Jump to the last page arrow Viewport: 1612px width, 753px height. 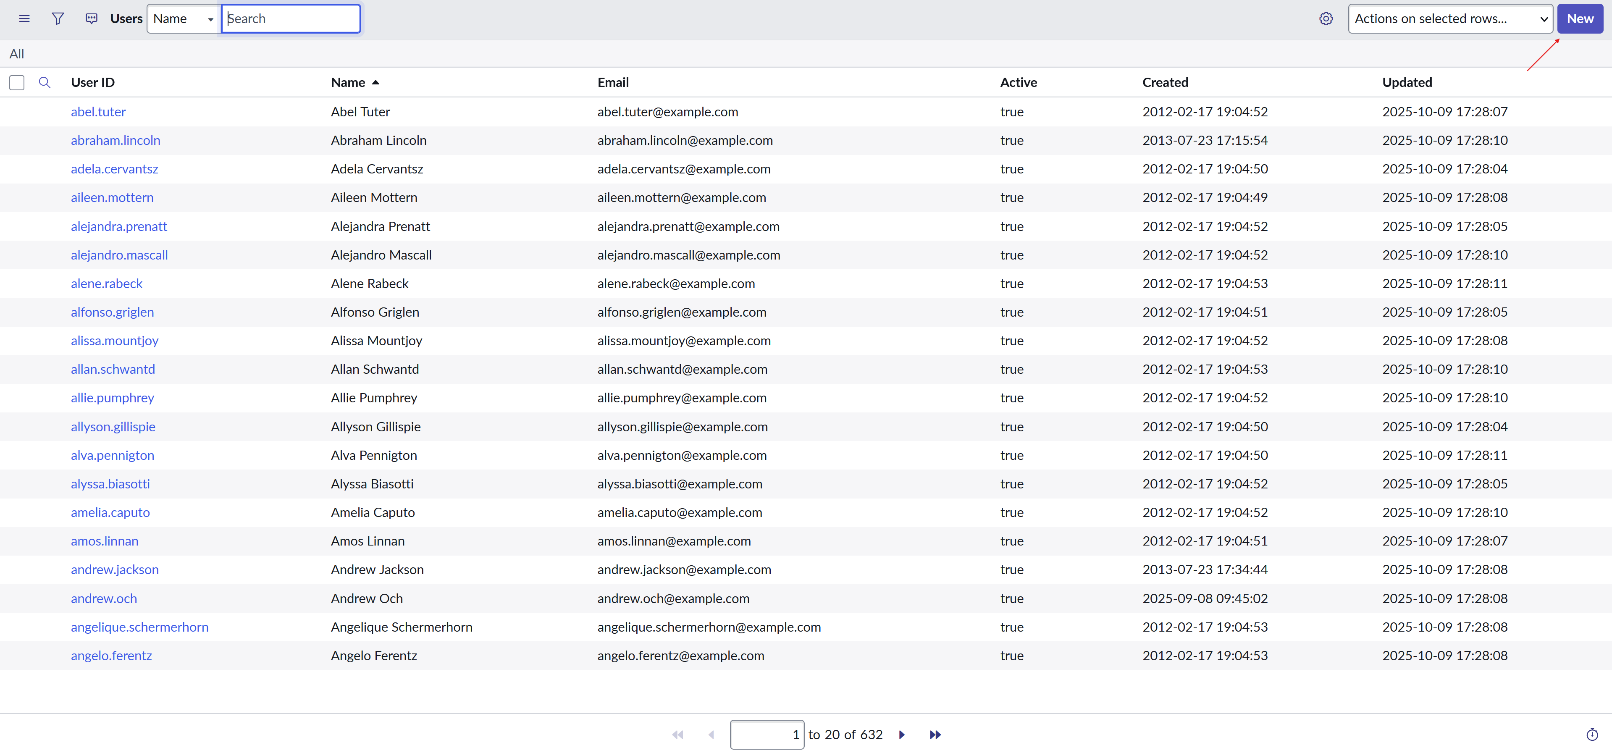(935, 734)
